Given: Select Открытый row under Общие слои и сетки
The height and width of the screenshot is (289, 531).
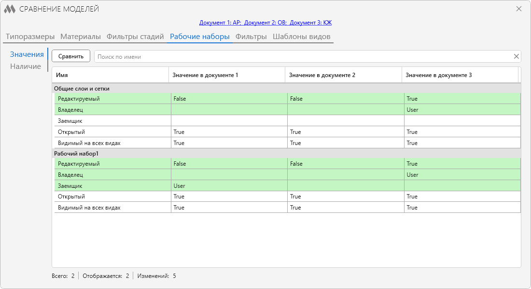Looking at the screenshot, I should click(x=288, y=132).
